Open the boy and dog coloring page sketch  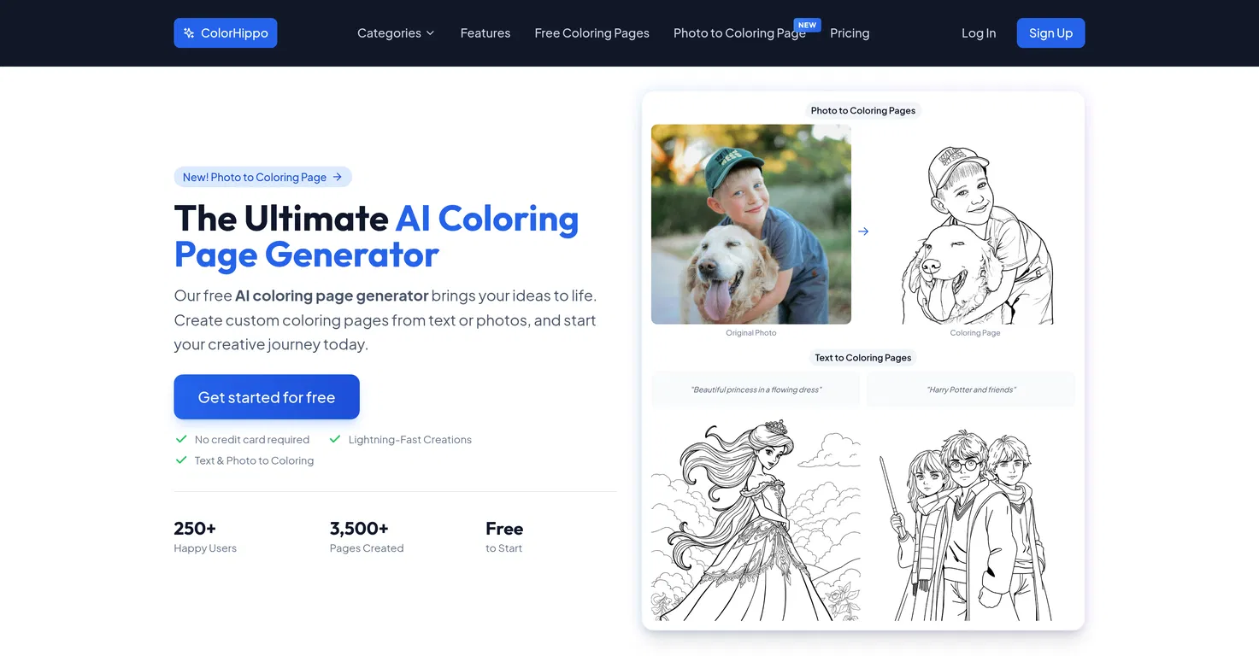(x=975, y=233)
